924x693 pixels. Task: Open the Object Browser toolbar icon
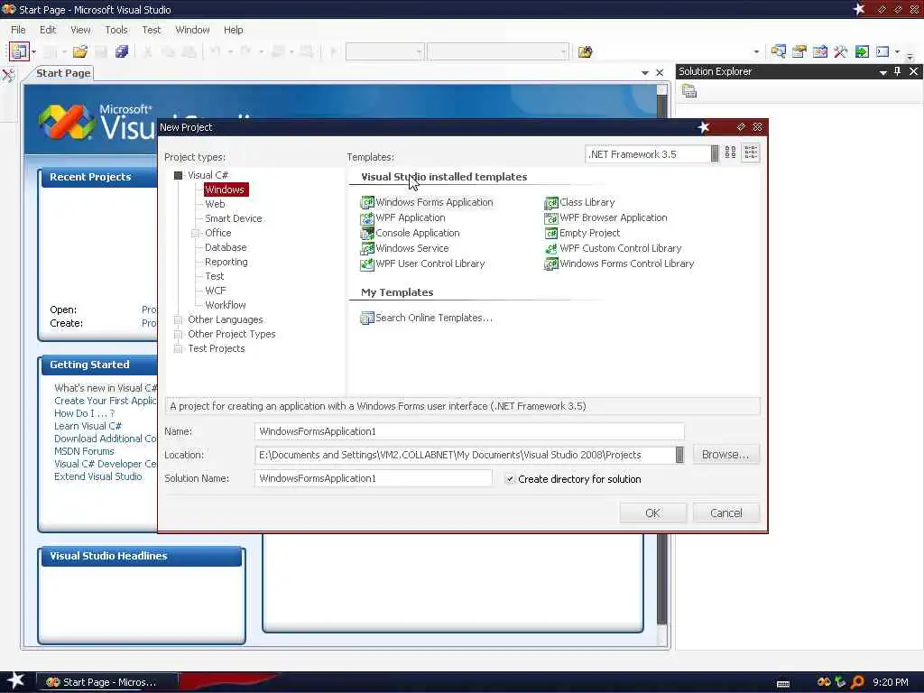tap(819, 51)
